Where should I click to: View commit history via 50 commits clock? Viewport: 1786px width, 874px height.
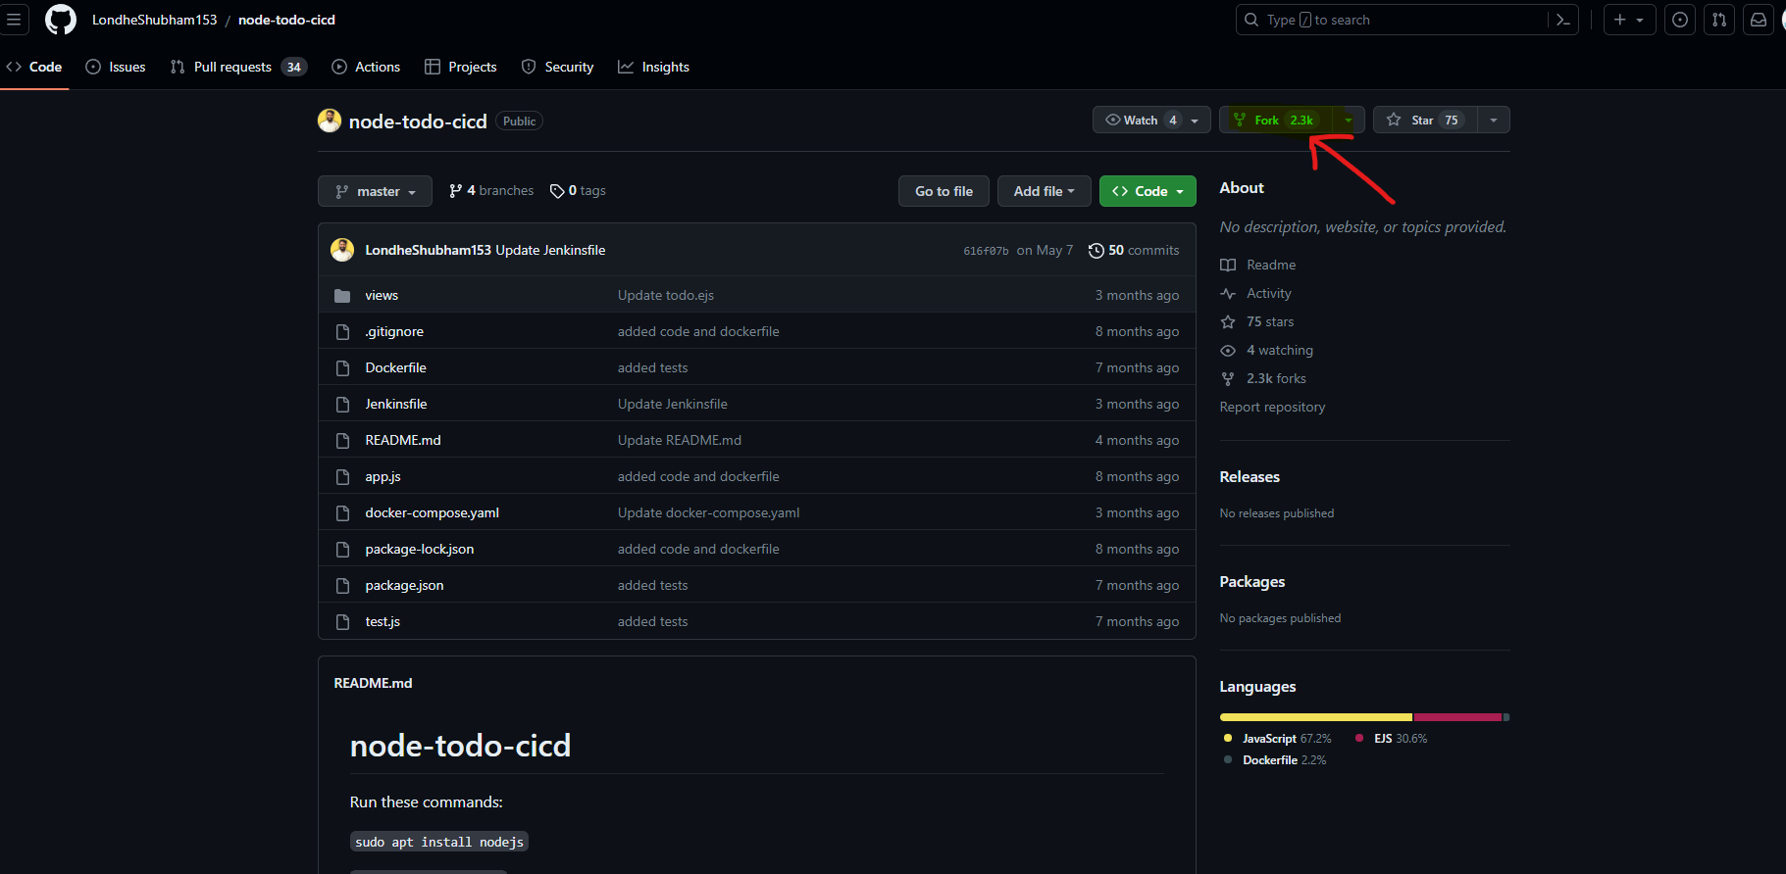tap(1134, 251)
